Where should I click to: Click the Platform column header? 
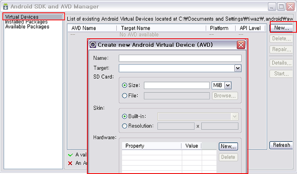coord(221,28)
